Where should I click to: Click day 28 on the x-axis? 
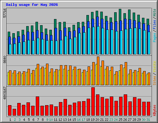click(x=134, y=120)
